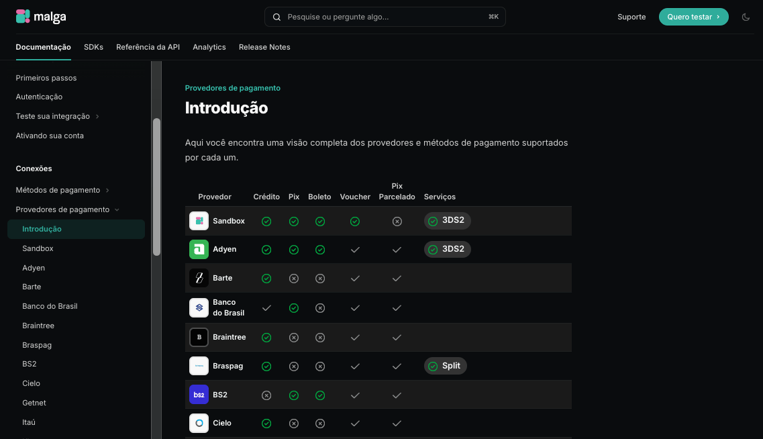Screen dimensions: 763x439
Task: Switch to Referência da API tab
Action: pos(148,47)
